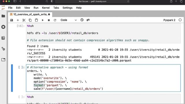Click the kernel status circle indicator
This screenshot has height=104, width=185.
[x=180, y=20]
